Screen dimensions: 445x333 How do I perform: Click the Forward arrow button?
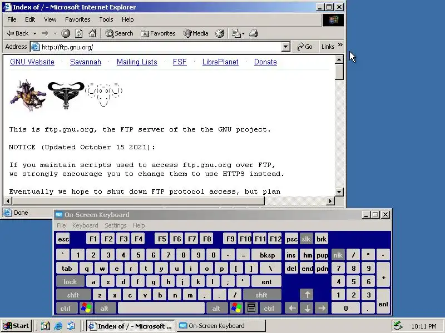click(x=45, y=33)
